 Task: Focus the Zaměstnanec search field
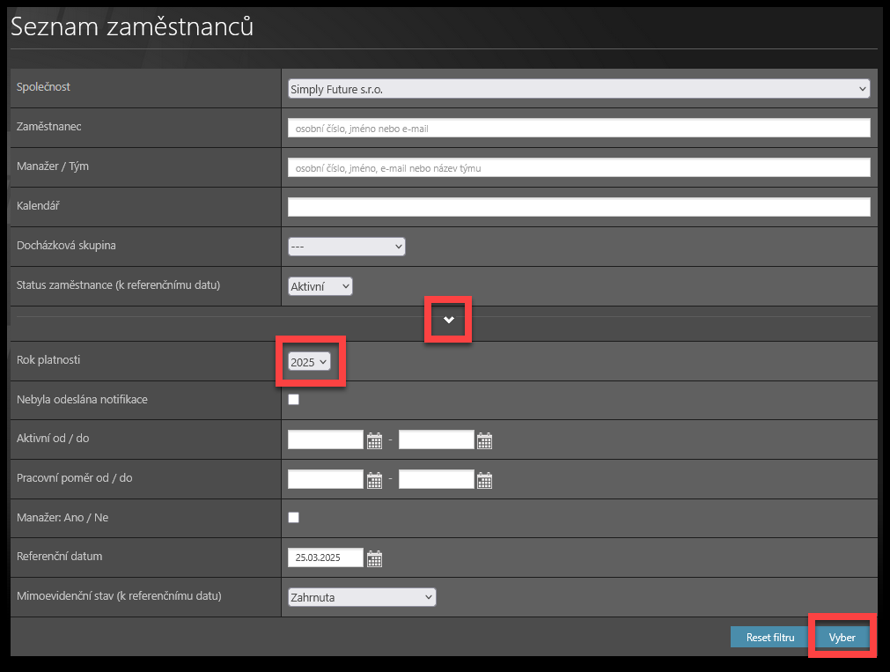coord(578,129)
